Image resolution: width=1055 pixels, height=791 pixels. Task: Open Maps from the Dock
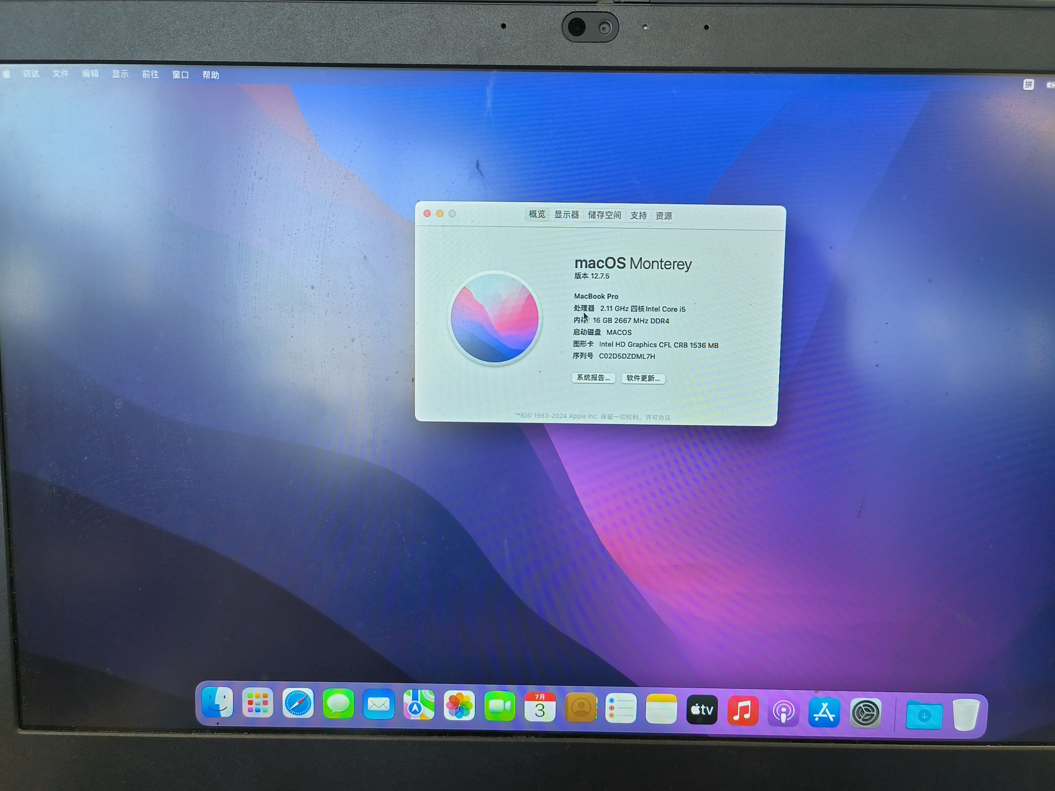click(419, 705)
